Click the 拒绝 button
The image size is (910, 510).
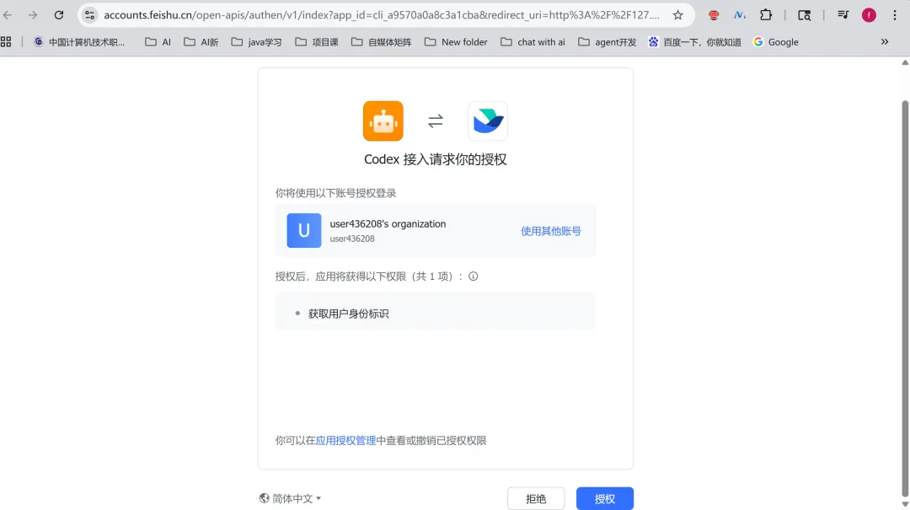click(x=536, y=499)
